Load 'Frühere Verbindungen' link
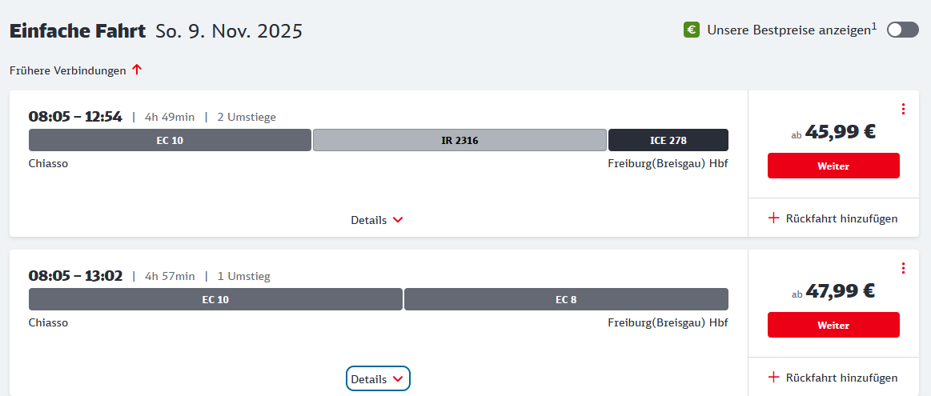Image resolution: width=931 pixels, height=396 pixels. (x=68, y=70)
